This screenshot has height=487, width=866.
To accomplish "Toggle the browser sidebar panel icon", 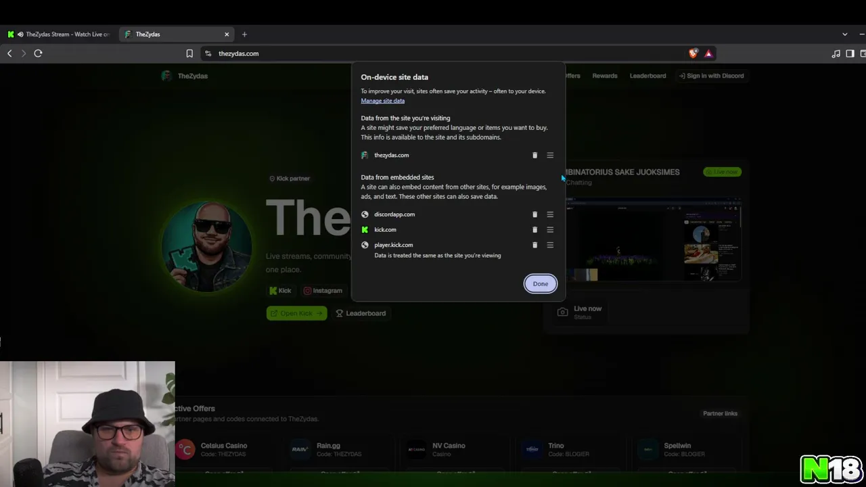I will point(850,53).
